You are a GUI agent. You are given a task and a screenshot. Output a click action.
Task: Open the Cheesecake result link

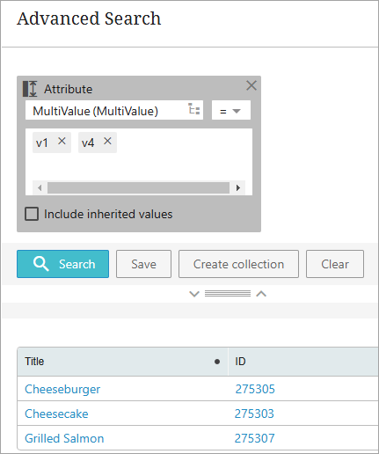56,414
